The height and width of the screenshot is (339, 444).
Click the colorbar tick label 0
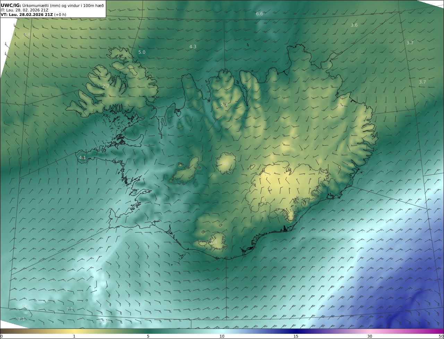[x=1, y=336]
